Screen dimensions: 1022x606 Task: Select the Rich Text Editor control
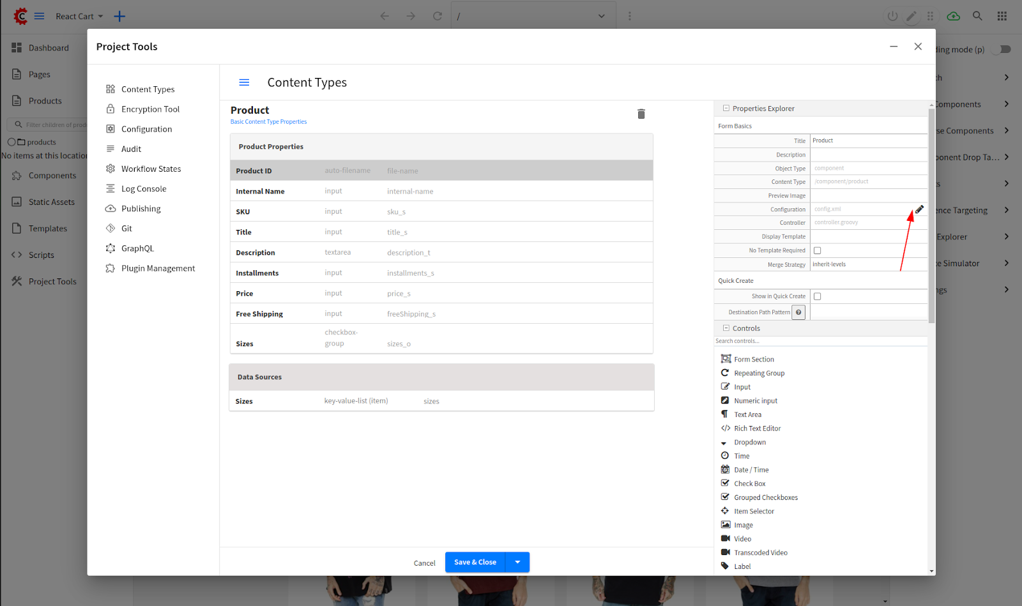(x=757, y=428)
